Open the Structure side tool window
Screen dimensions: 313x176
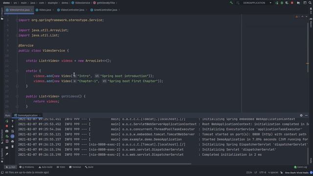coord(2,136)
